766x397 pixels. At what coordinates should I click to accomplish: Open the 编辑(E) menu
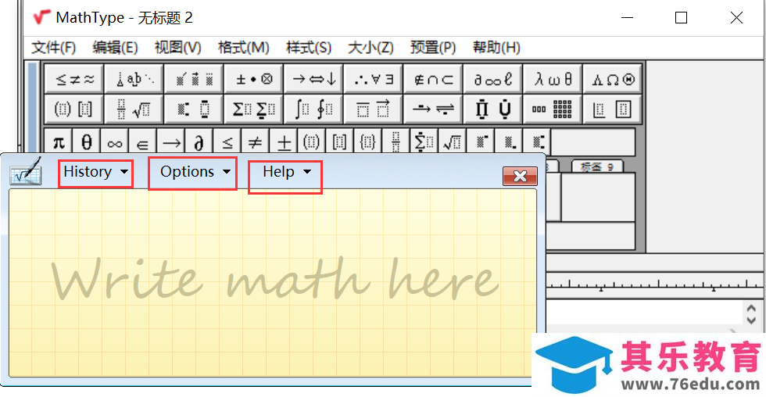click(116, 48)
